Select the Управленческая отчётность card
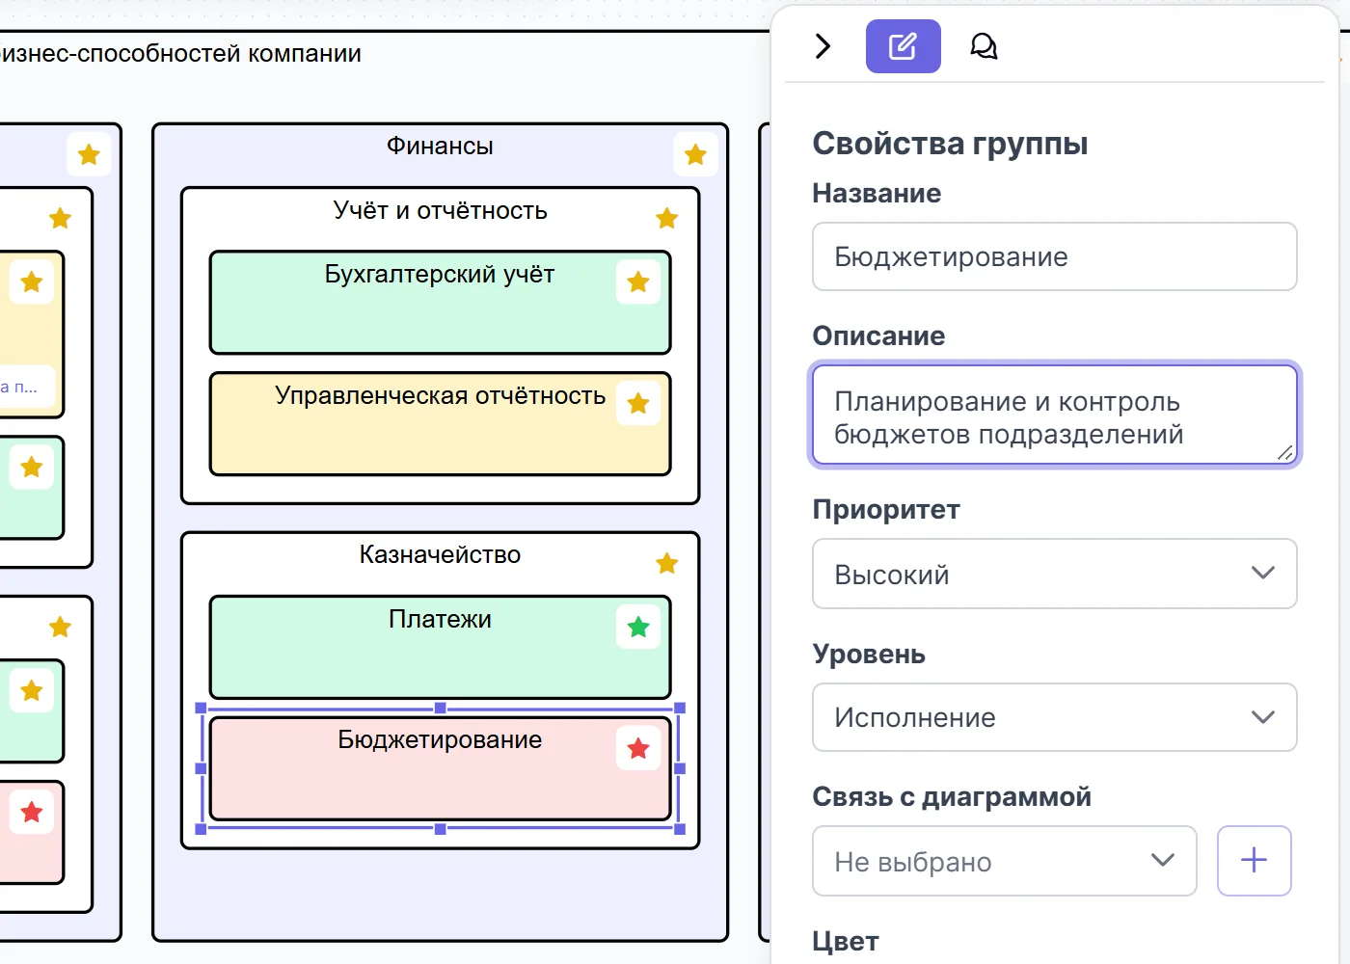The image size is (1350, 964). pyautogui.click(x=440, y=424)
